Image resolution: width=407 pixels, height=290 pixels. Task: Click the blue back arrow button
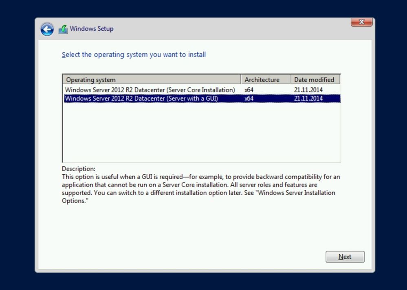click(47, 29)
